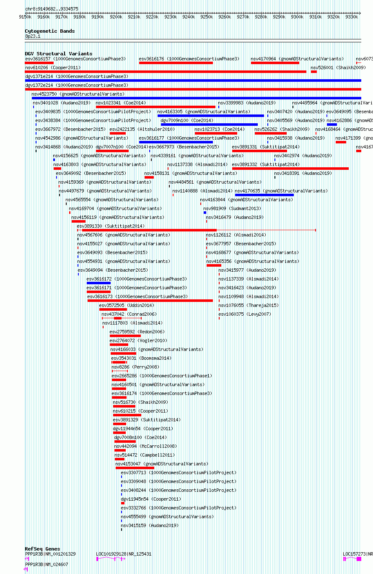Click the 9200k position on ruler
Screen dimensions: 373x574
pyautogui.click(x=116, y=17)
